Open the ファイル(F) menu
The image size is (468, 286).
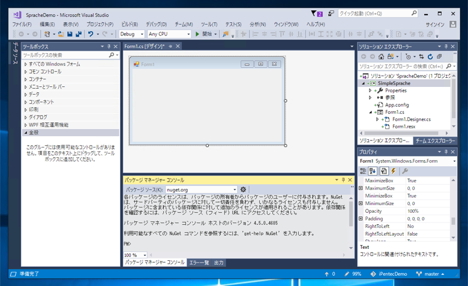pos(22,25)
